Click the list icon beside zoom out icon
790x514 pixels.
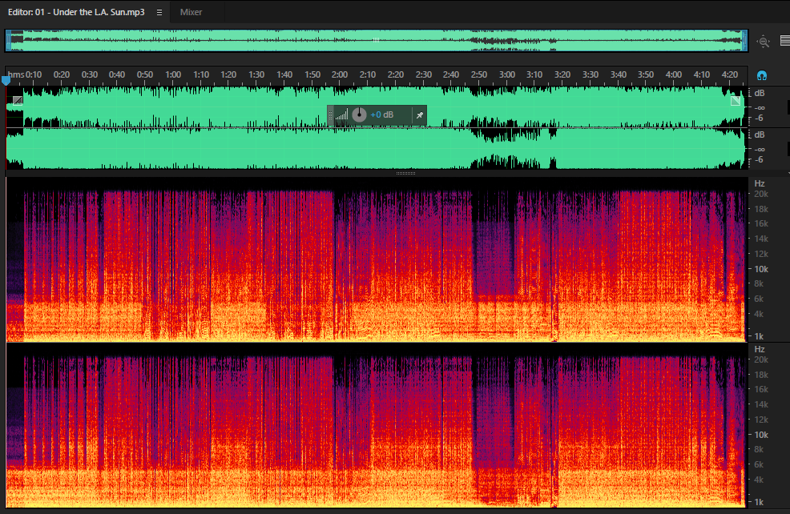tap(785, 41)
